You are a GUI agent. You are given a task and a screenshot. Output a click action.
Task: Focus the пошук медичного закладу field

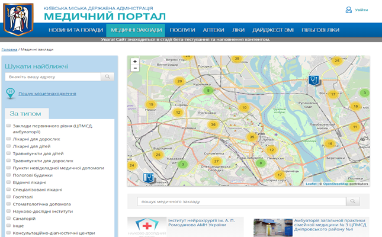(x=242, y=201)
